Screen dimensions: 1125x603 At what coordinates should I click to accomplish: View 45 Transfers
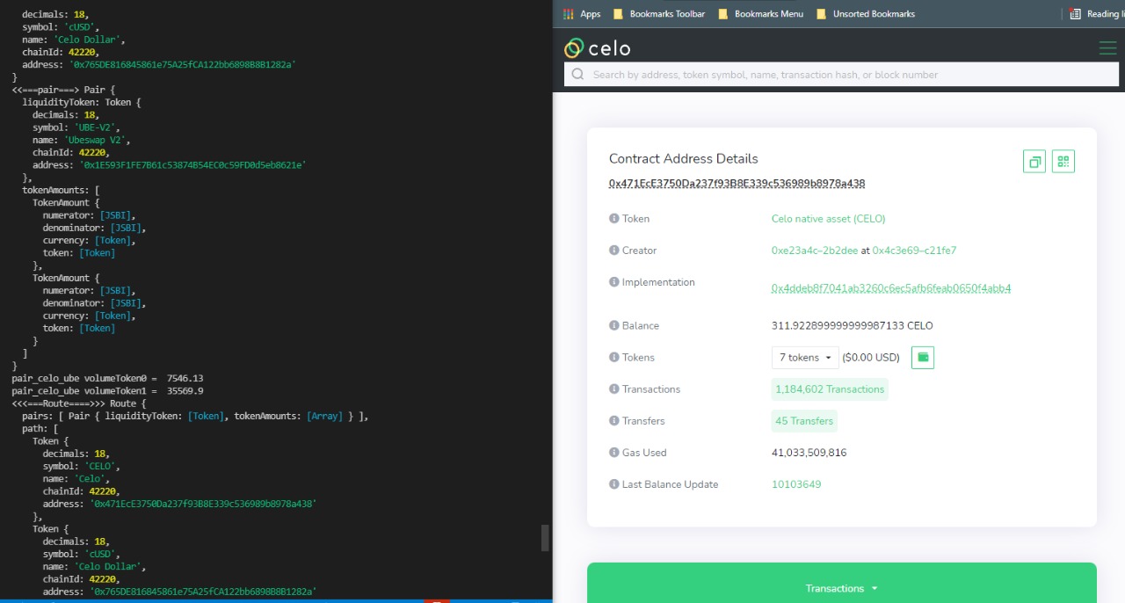(804, 421)
